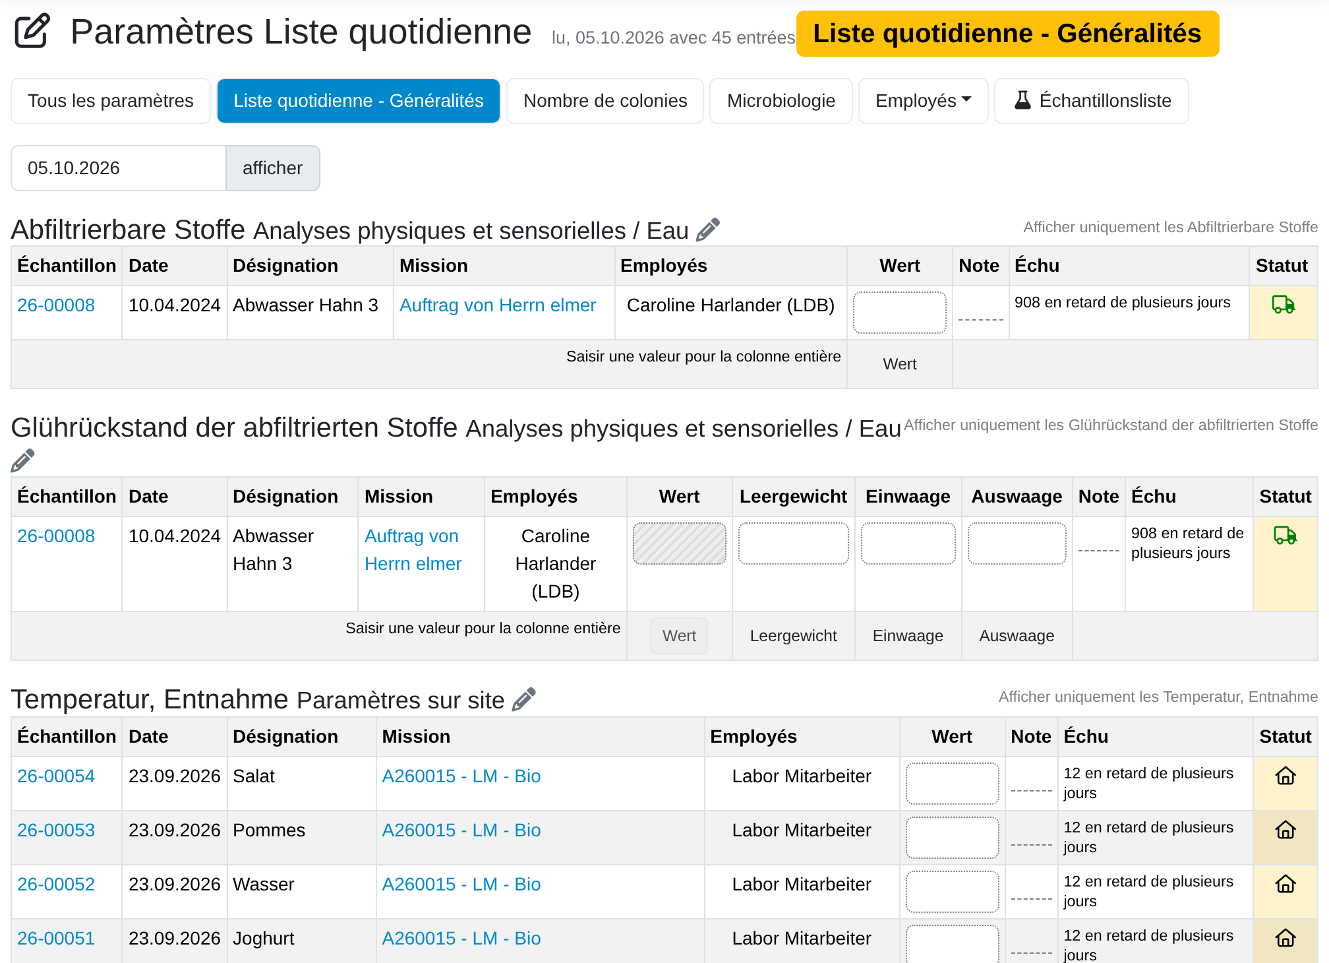Click the note dashes for sample 26-00054
1329x963 pixels.
[1032, 790]
